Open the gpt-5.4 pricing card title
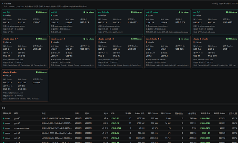The width and height of the screenshot is (238, 143). click(54, 12)
